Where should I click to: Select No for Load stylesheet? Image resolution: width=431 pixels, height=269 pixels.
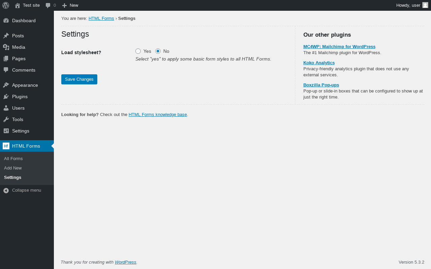click(x=158, y=51)
